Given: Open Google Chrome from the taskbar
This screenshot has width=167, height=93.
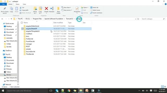Looking at the screenshot, I should [x=69, y=91].
